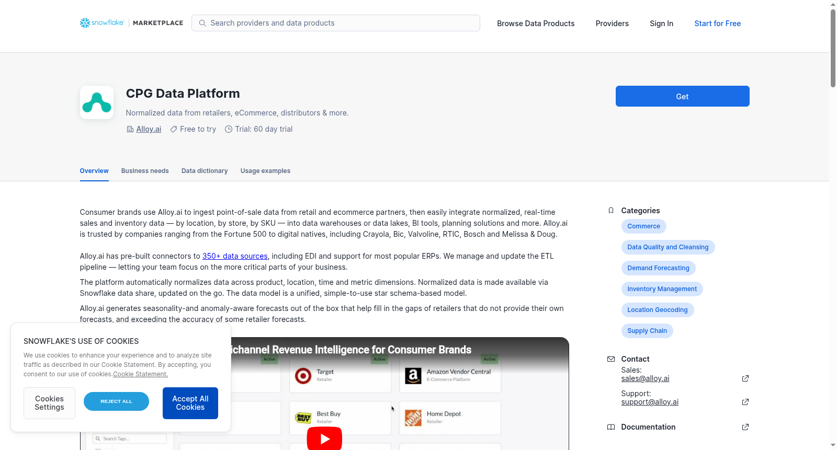Click Accept All Cookies button
Image resolution: width=837 pixels, height=450 pixels.
tap(190, 403)
